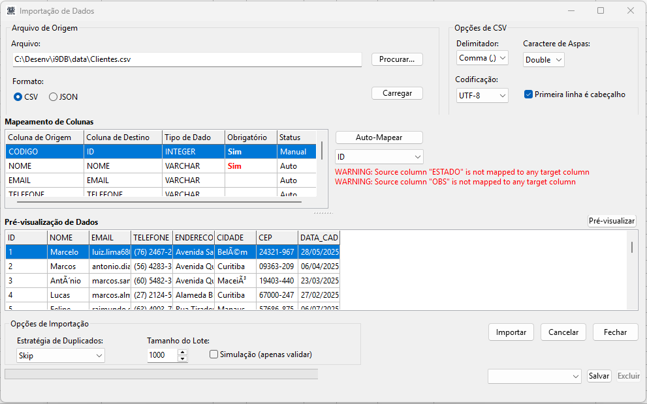Click the TELEFONE preview column header
This screenshot has height=404, width=647.
pos(151,238)
